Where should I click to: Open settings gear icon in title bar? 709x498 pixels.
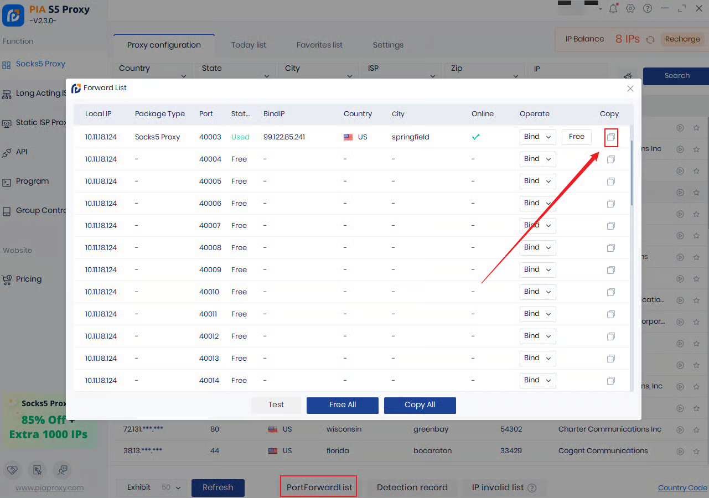coord(630,8)
